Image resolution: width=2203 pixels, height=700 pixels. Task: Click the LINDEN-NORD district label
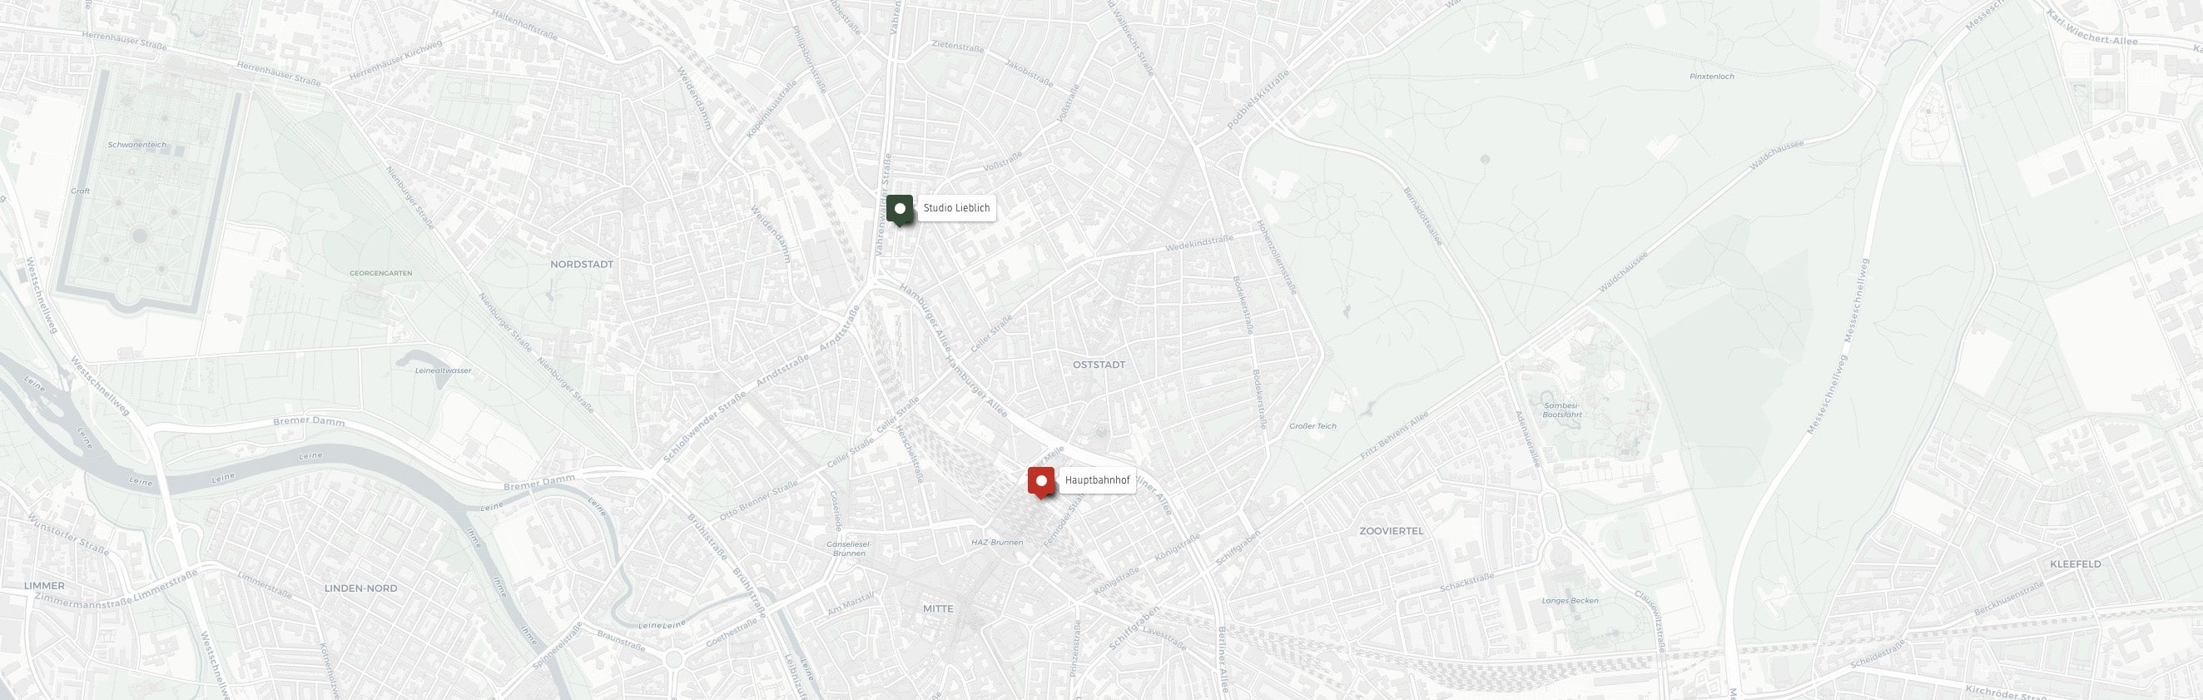coord(361,588)
